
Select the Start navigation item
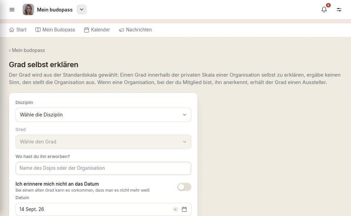pyautogui.click(x=18, y=30)
